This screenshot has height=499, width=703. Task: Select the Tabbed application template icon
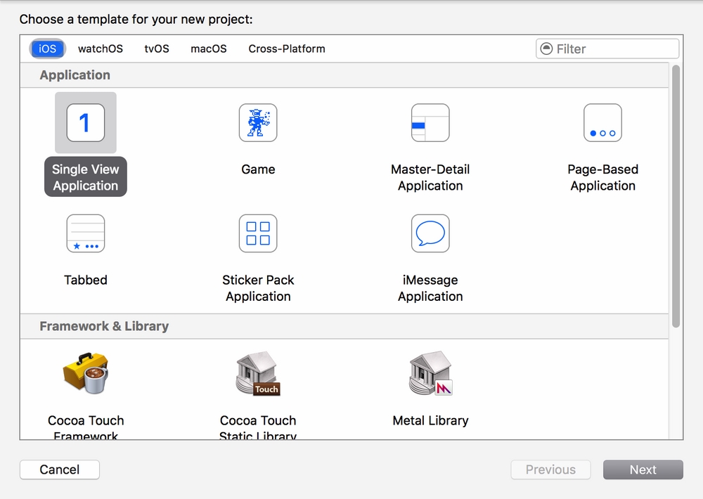85,233
